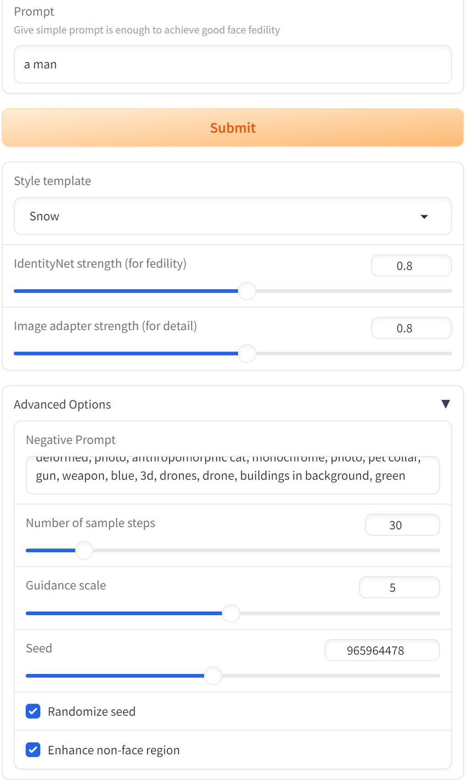Click the Randomize seed label text
The height and width of the screenshot is (780, 469).
point(92,711)
